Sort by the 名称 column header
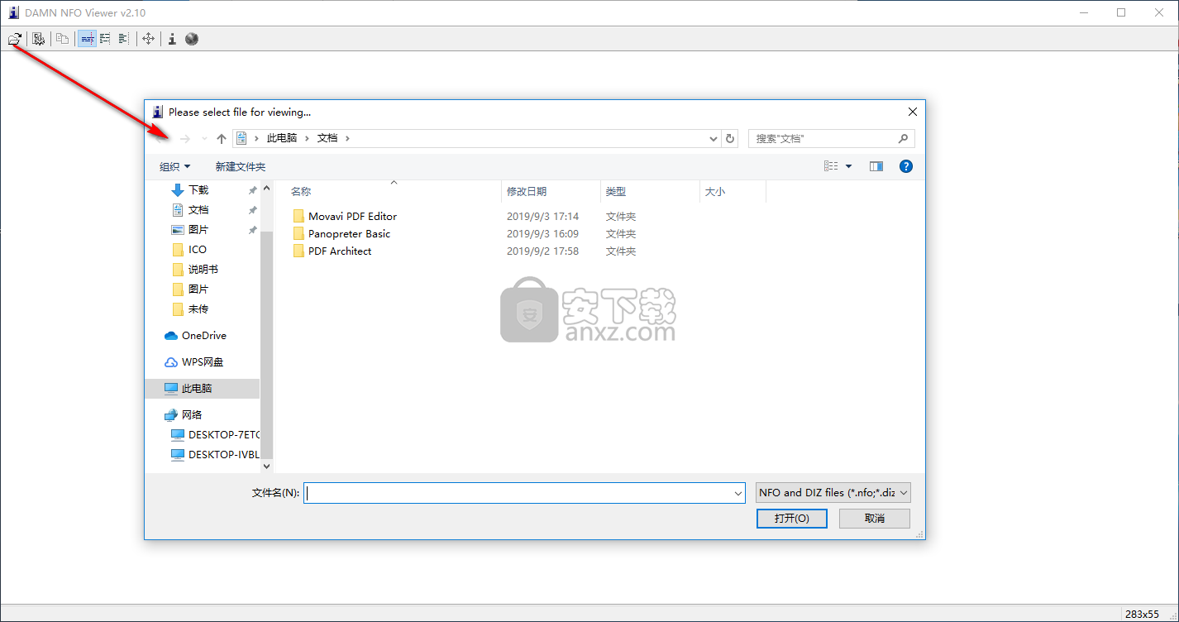 pos(301,191)
